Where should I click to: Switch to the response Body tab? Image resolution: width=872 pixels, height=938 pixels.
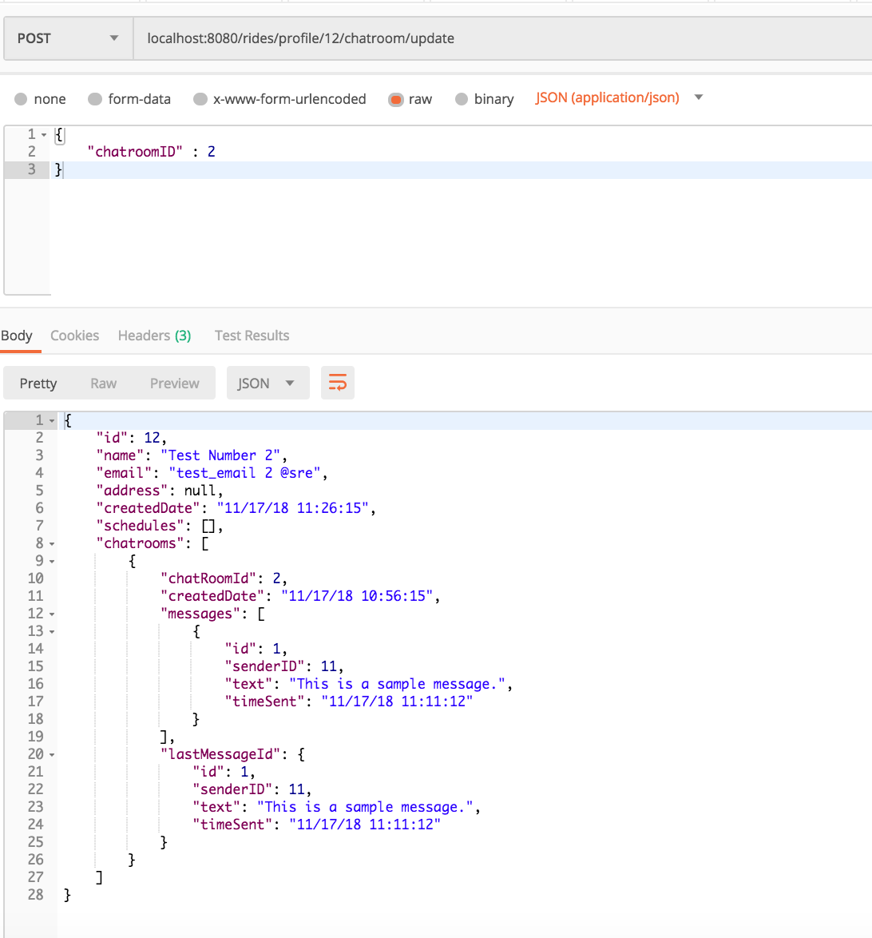[x=17, y=336]
